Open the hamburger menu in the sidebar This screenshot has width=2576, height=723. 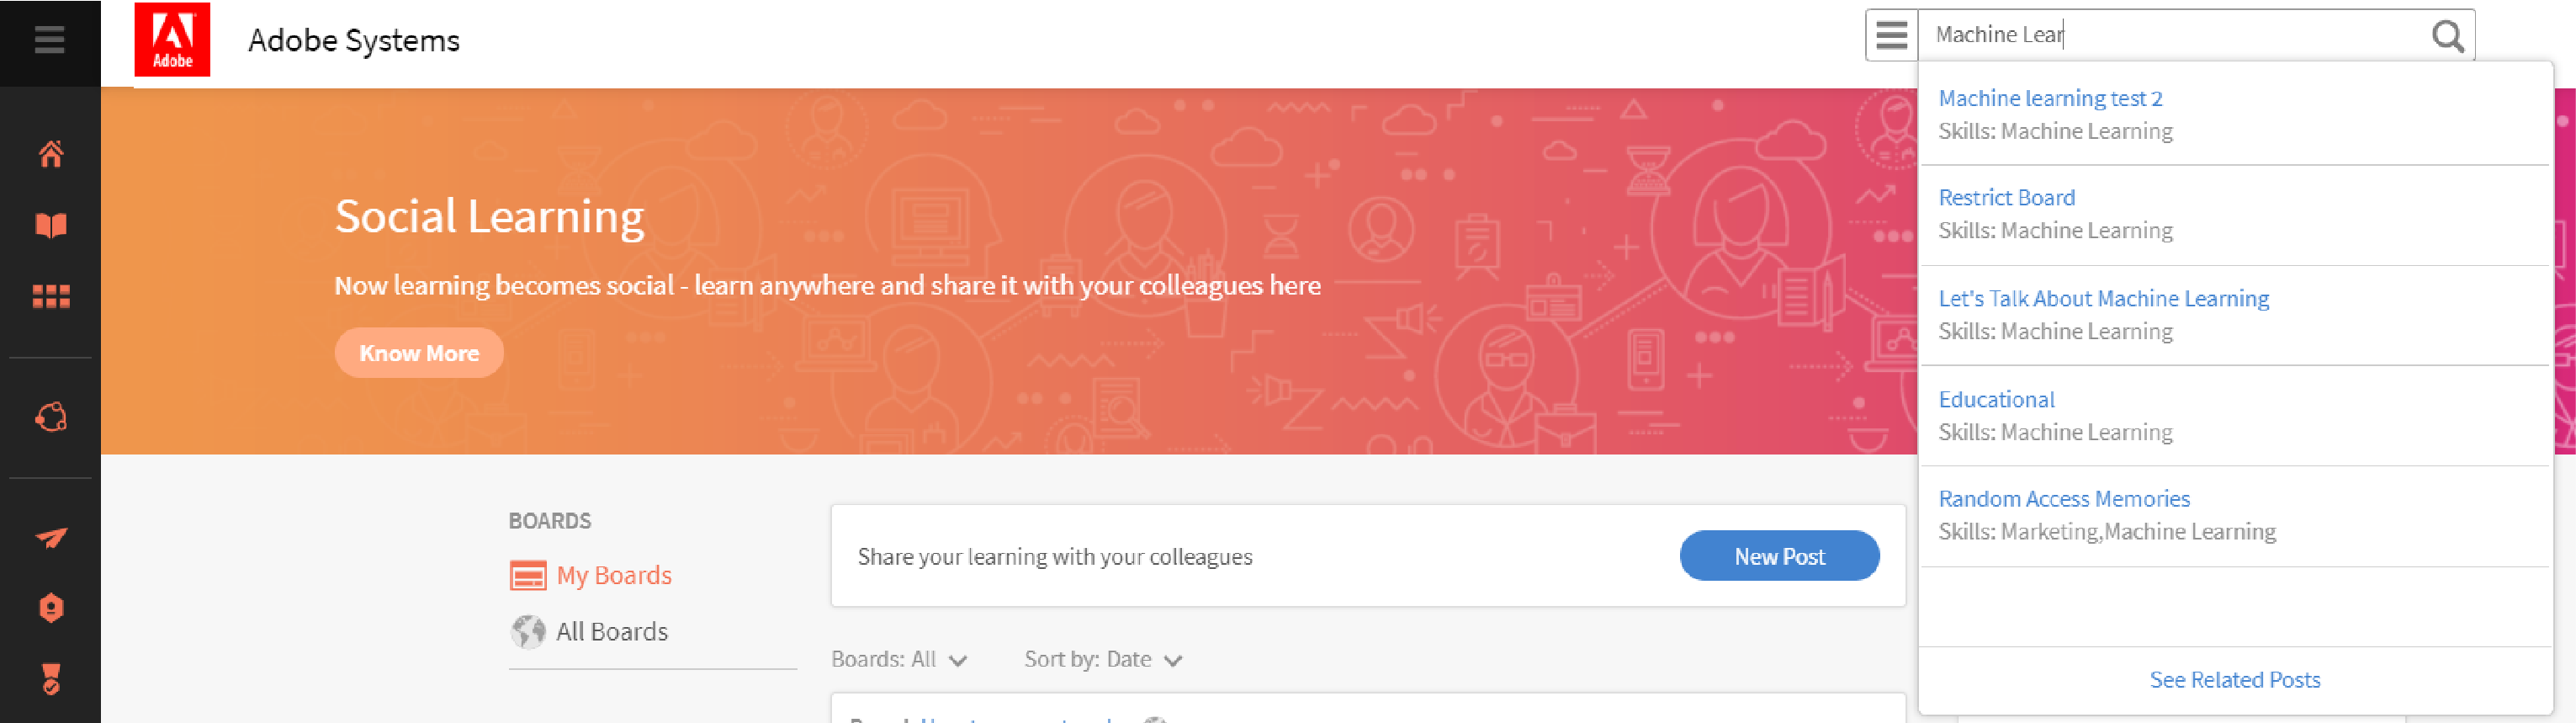pos(49,40)
